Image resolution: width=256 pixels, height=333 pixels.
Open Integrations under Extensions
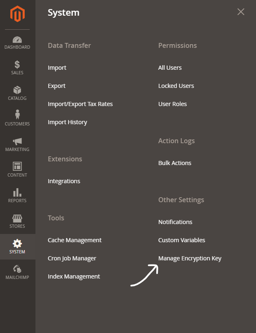tap(64, 181)
